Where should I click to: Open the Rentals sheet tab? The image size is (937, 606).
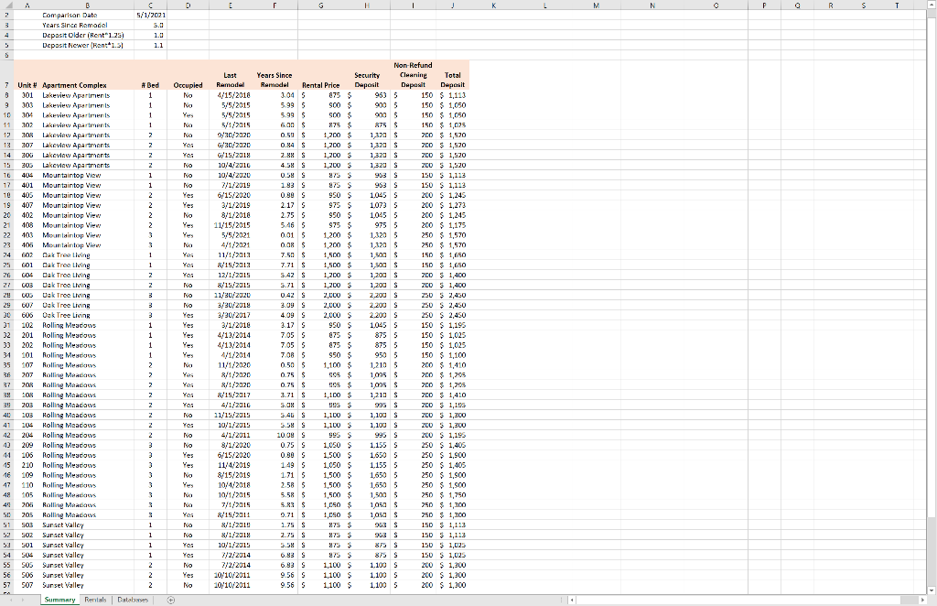(x=95, y=600)
